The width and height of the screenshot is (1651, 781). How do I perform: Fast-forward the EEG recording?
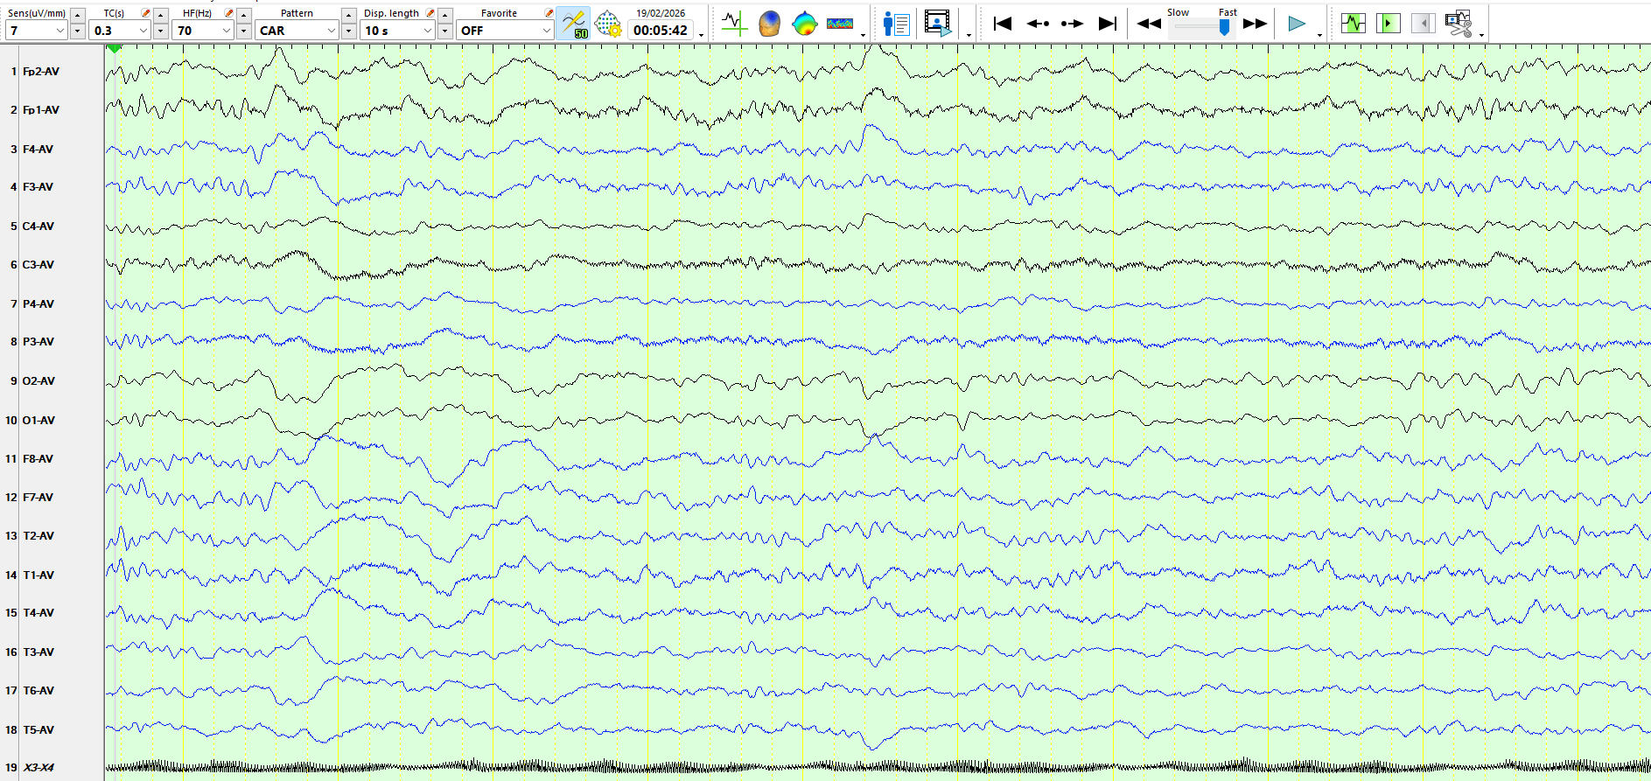click(x=1255, y=24)
